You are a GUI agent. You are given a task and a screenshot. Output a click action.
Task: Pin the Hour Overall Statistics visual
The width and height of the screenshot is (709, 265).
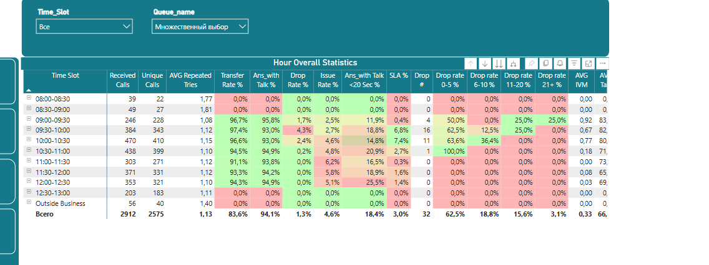(531, 63)
